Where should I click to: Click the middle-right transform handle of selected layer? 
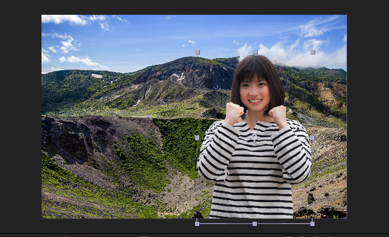point(313,138)
